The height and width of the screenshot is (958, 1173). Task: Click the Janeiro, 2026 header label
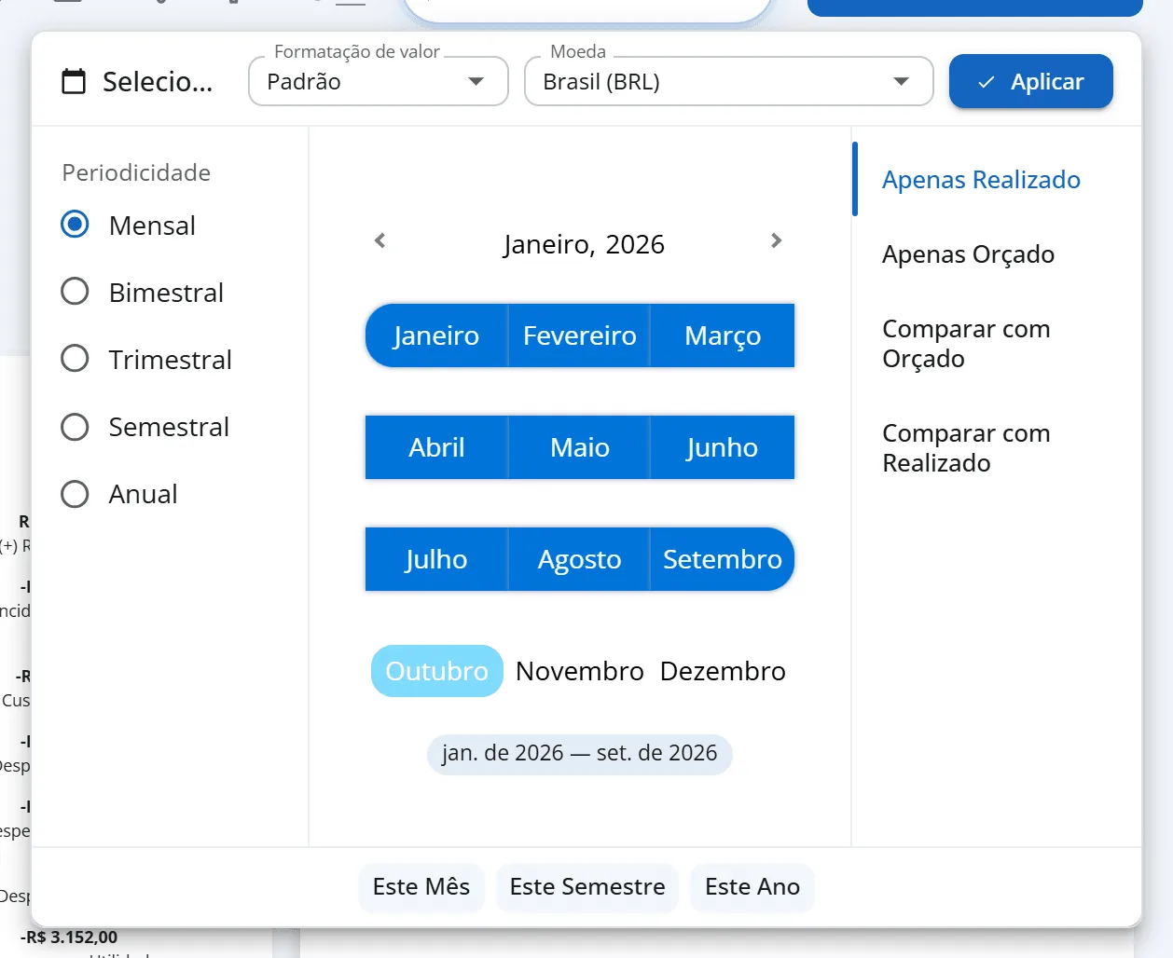click(584, 244)
